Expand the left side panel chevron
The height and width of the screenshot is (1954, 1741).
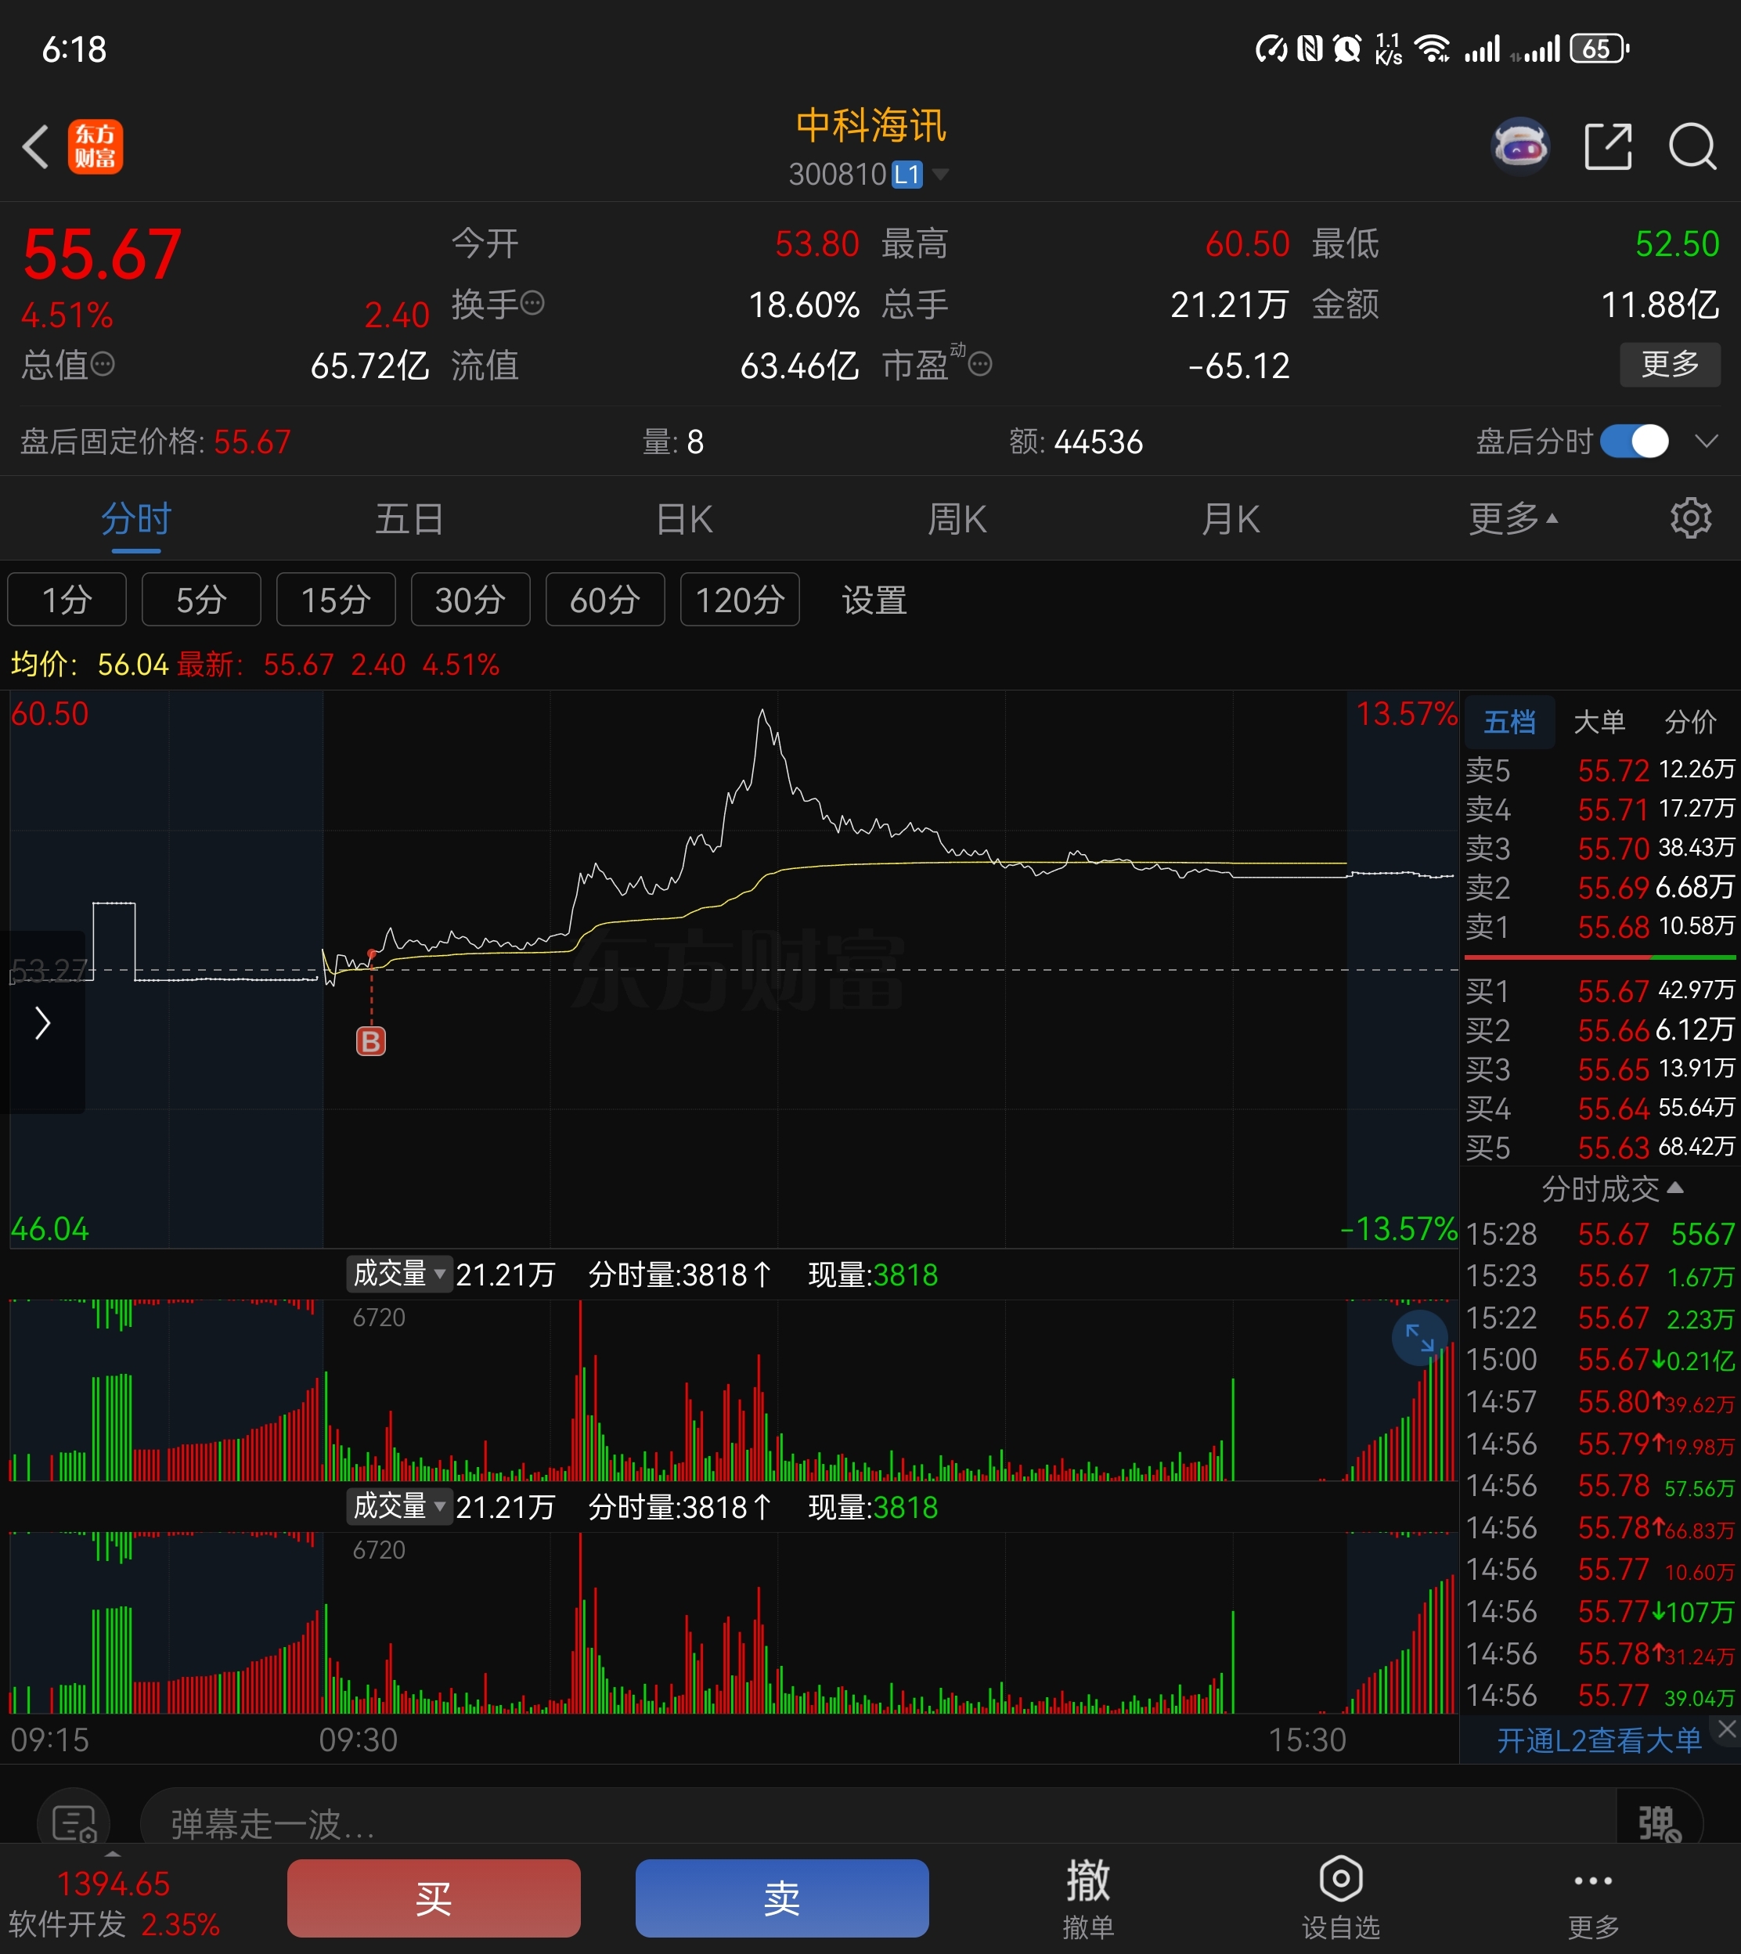click(x=42, y=1022)
